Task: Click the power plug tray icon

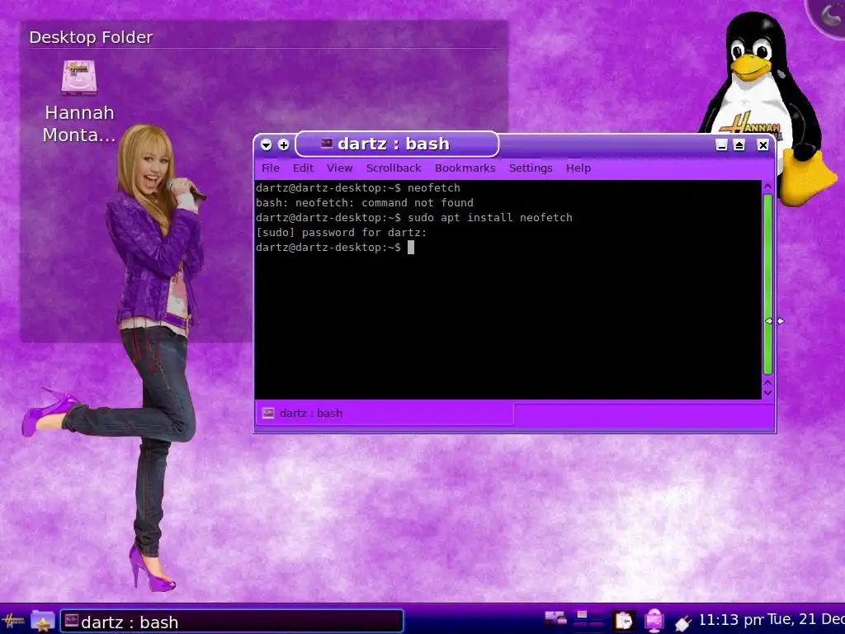Action: pyautogui.click(x=682, y=622)
